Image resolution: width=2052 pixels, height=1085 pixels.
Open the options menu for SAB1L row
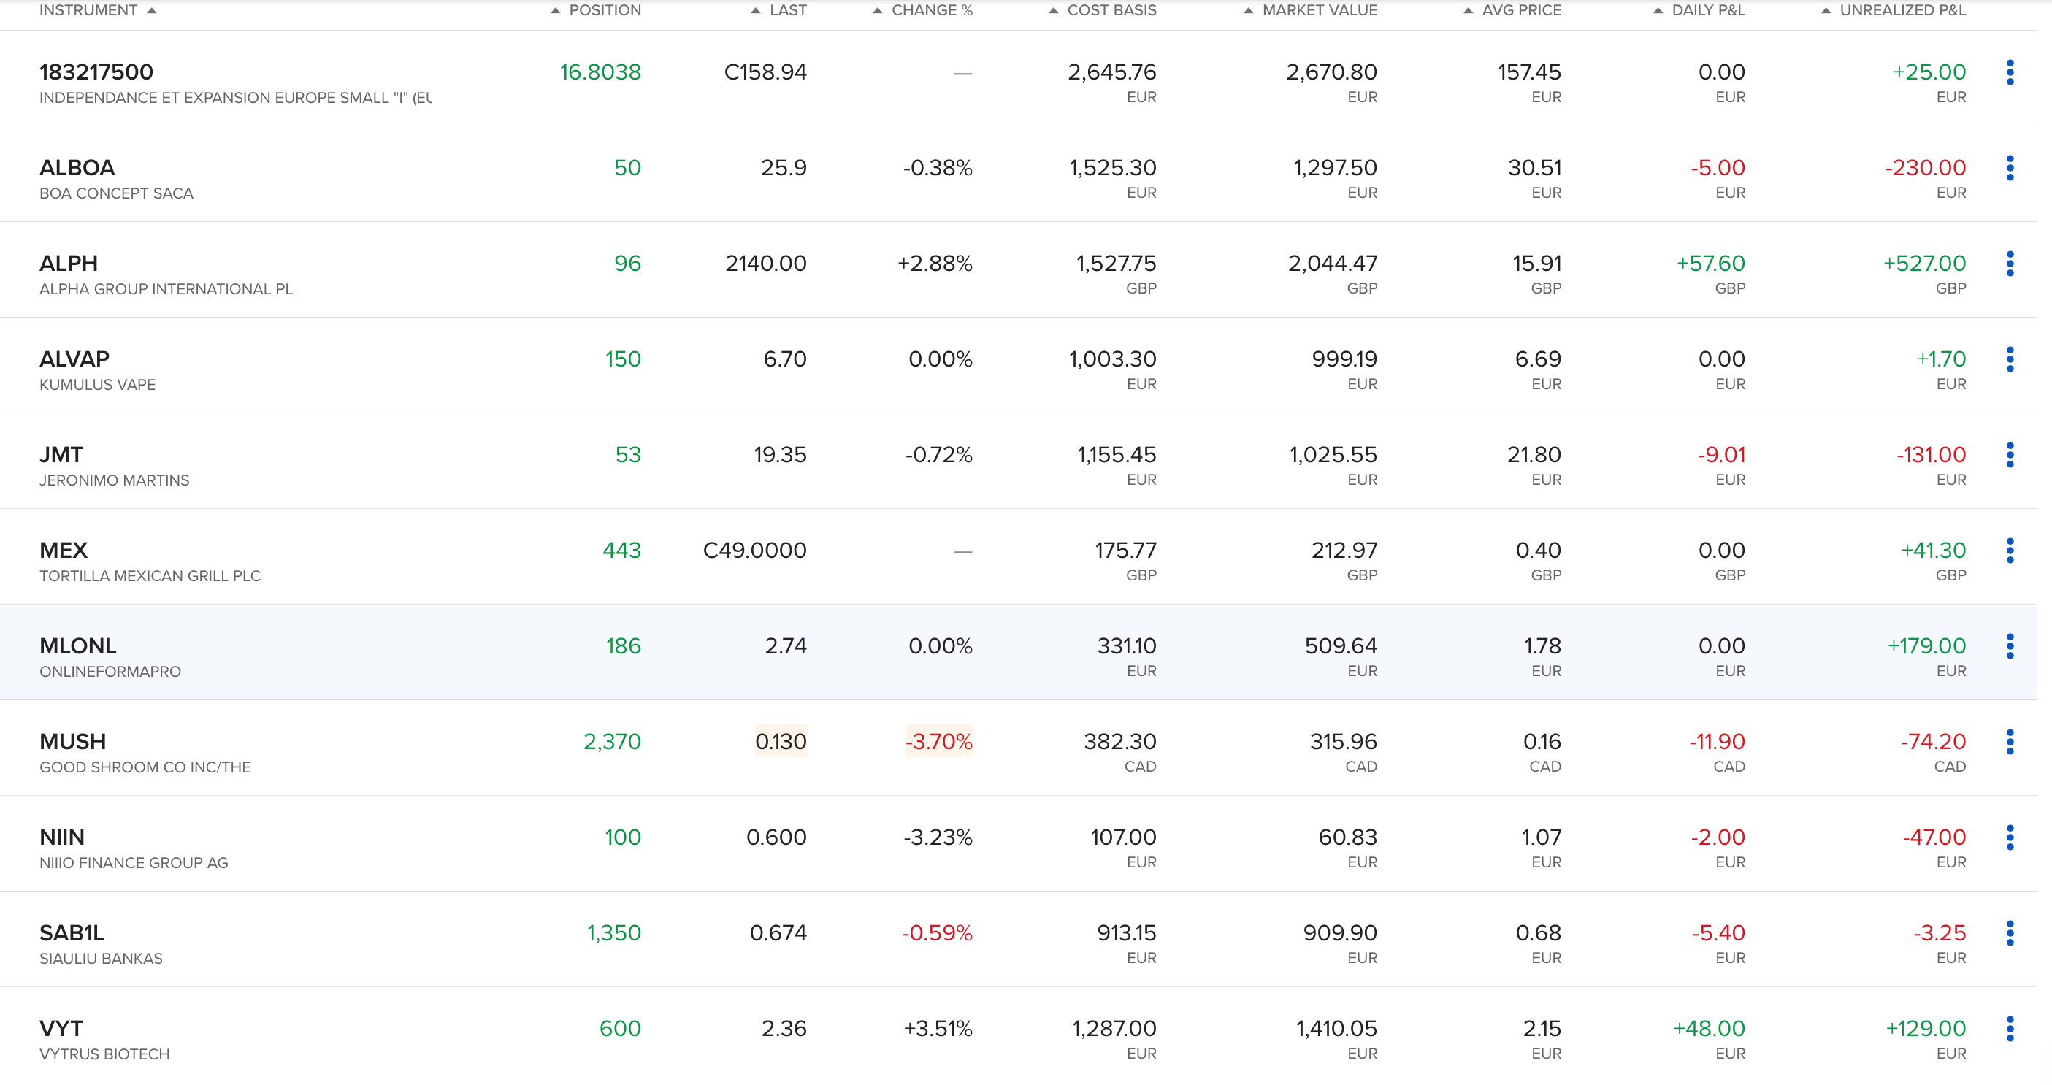(2009, 933)
